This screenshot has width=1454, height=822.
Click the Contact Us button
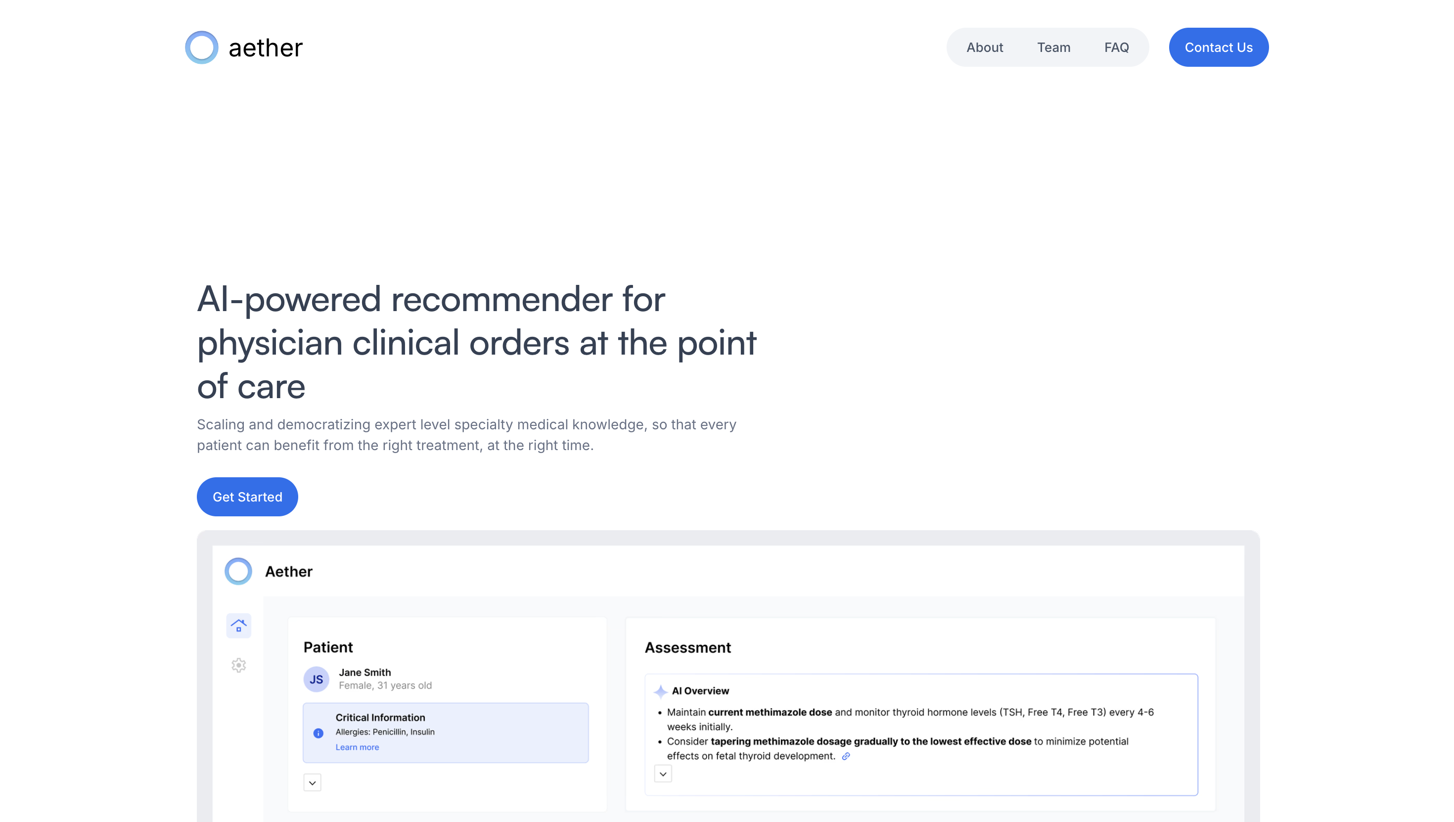pyautogui.click(x=1218, y=47)
